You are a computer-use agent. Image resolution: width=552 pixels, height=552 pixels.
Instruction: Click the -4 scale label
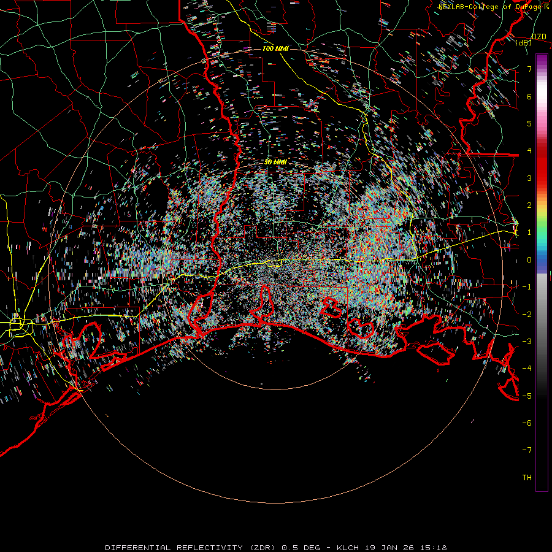pos(527,369)
